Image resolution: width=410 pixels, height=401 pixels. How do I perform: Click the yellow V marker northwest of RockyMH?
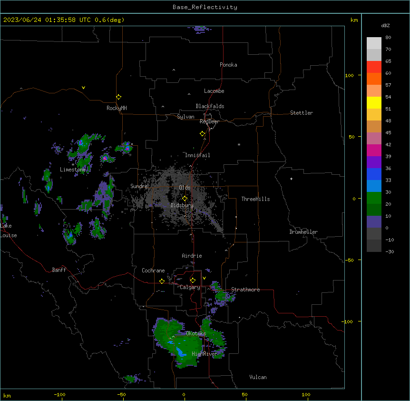tap(83, 88)
